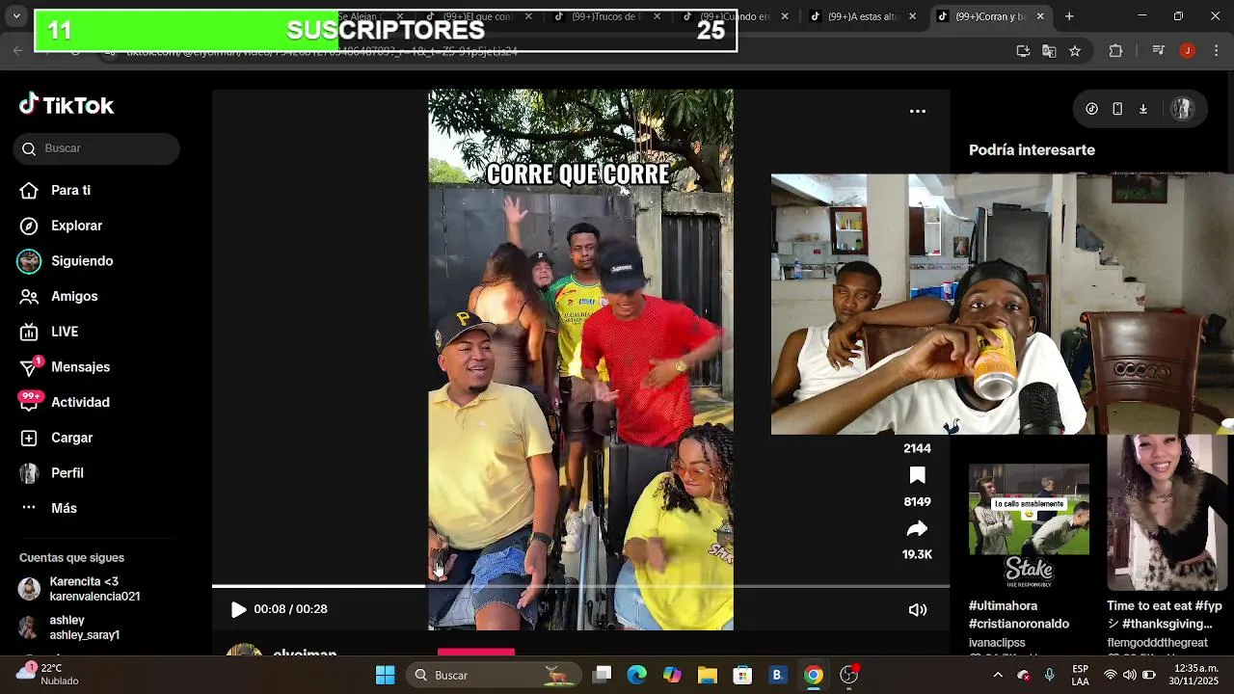This screenshot has height=694, width=1234.
Task: Save video with bookmark icon
Action: [917, 475]
